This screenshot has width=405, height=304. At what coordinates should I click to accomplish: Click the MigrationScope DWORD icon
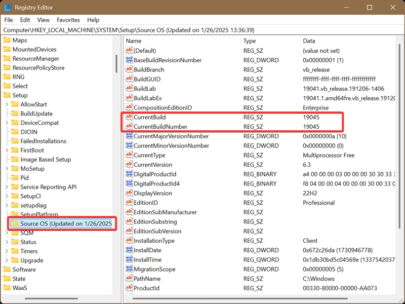[x=129, y=269]
